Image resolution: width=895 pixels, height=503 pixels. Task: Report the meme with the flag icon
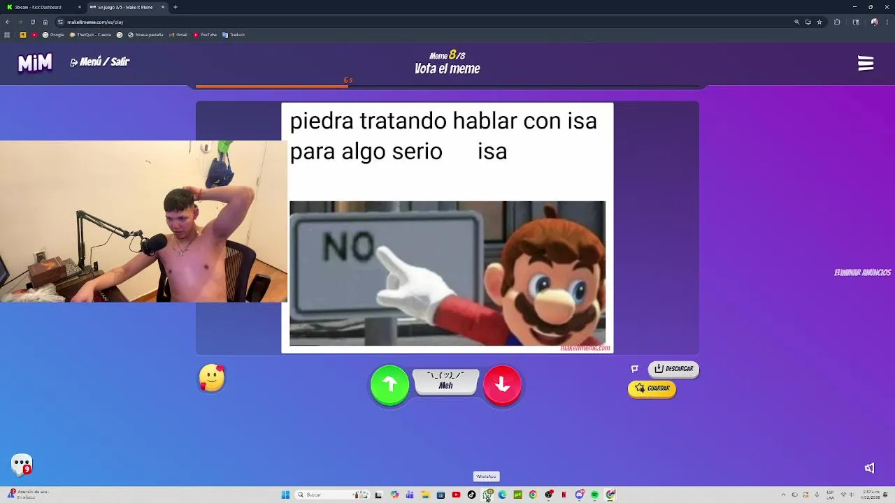pyautogui.click(x=635, y=369)
